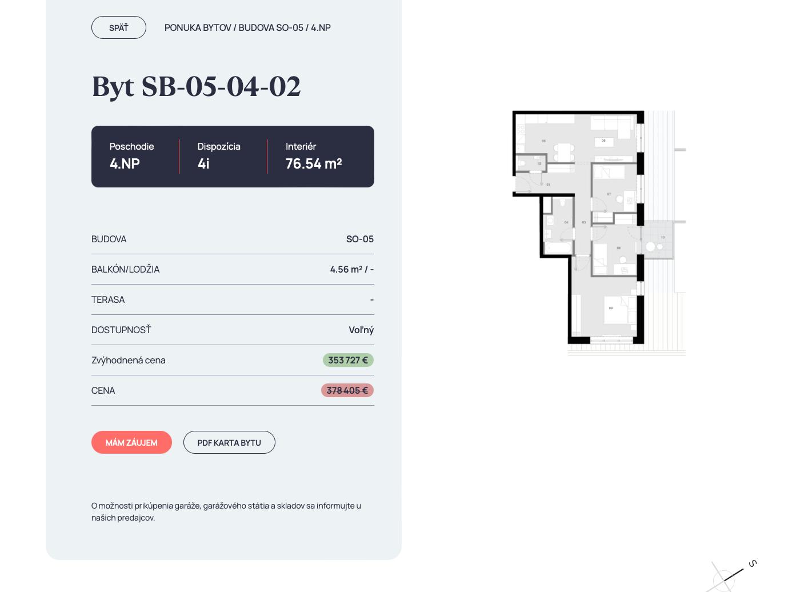800x592 pixels.
Task: Click the green discounted price badge 353 727 €
Action: coord(348,360)
